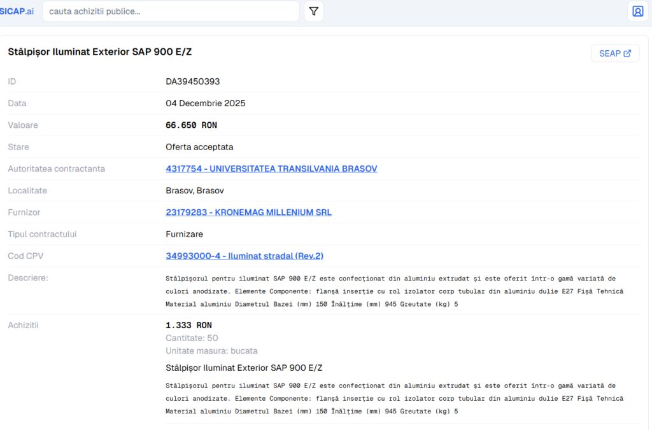Open the search filter options icon
The height and width of the screenshot is (430, 652).
click(x=313, y=11)
